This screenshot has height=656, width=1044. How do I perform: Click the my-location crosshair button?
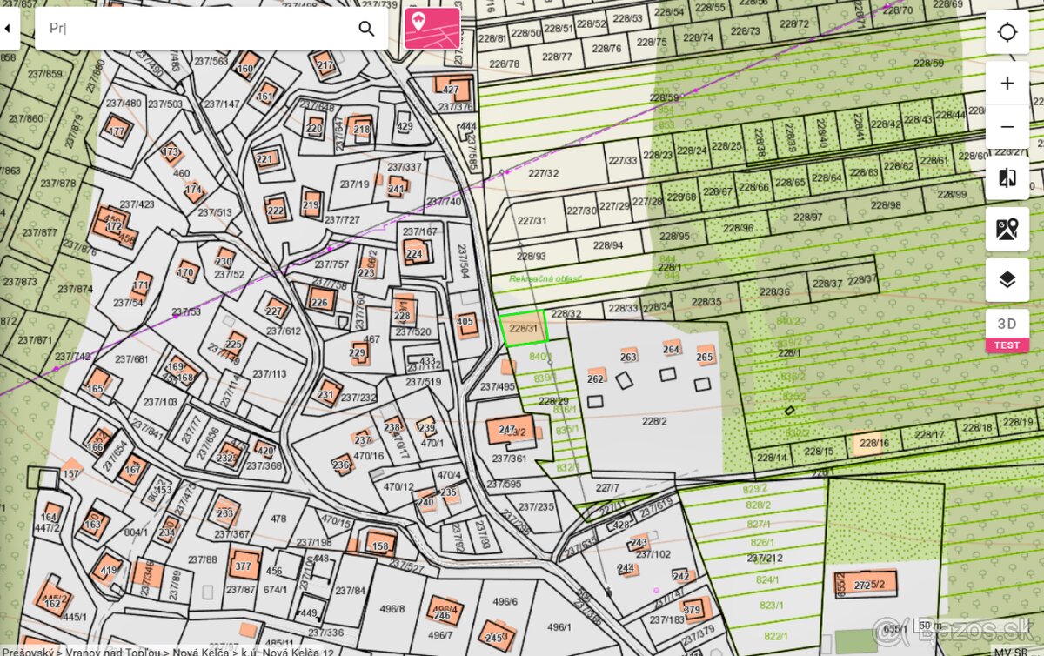click(x=1007, y=33)
